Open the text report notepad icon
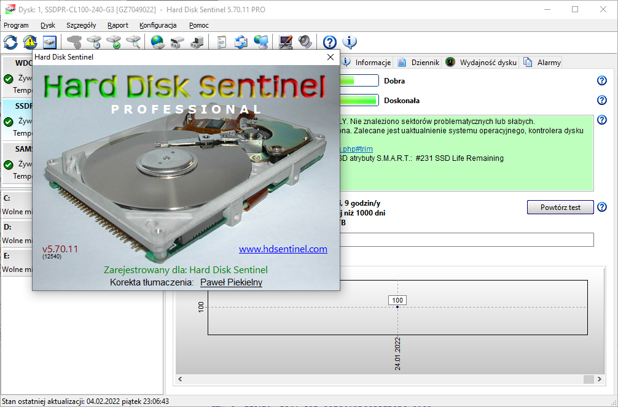Viewport: 618px width, 407px height. coord(222,42)
